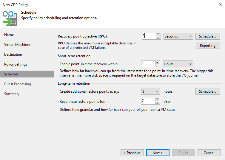Screen dimensions: 225x160
Task: Open the Destination step
Action: click(x=13, y=55)
